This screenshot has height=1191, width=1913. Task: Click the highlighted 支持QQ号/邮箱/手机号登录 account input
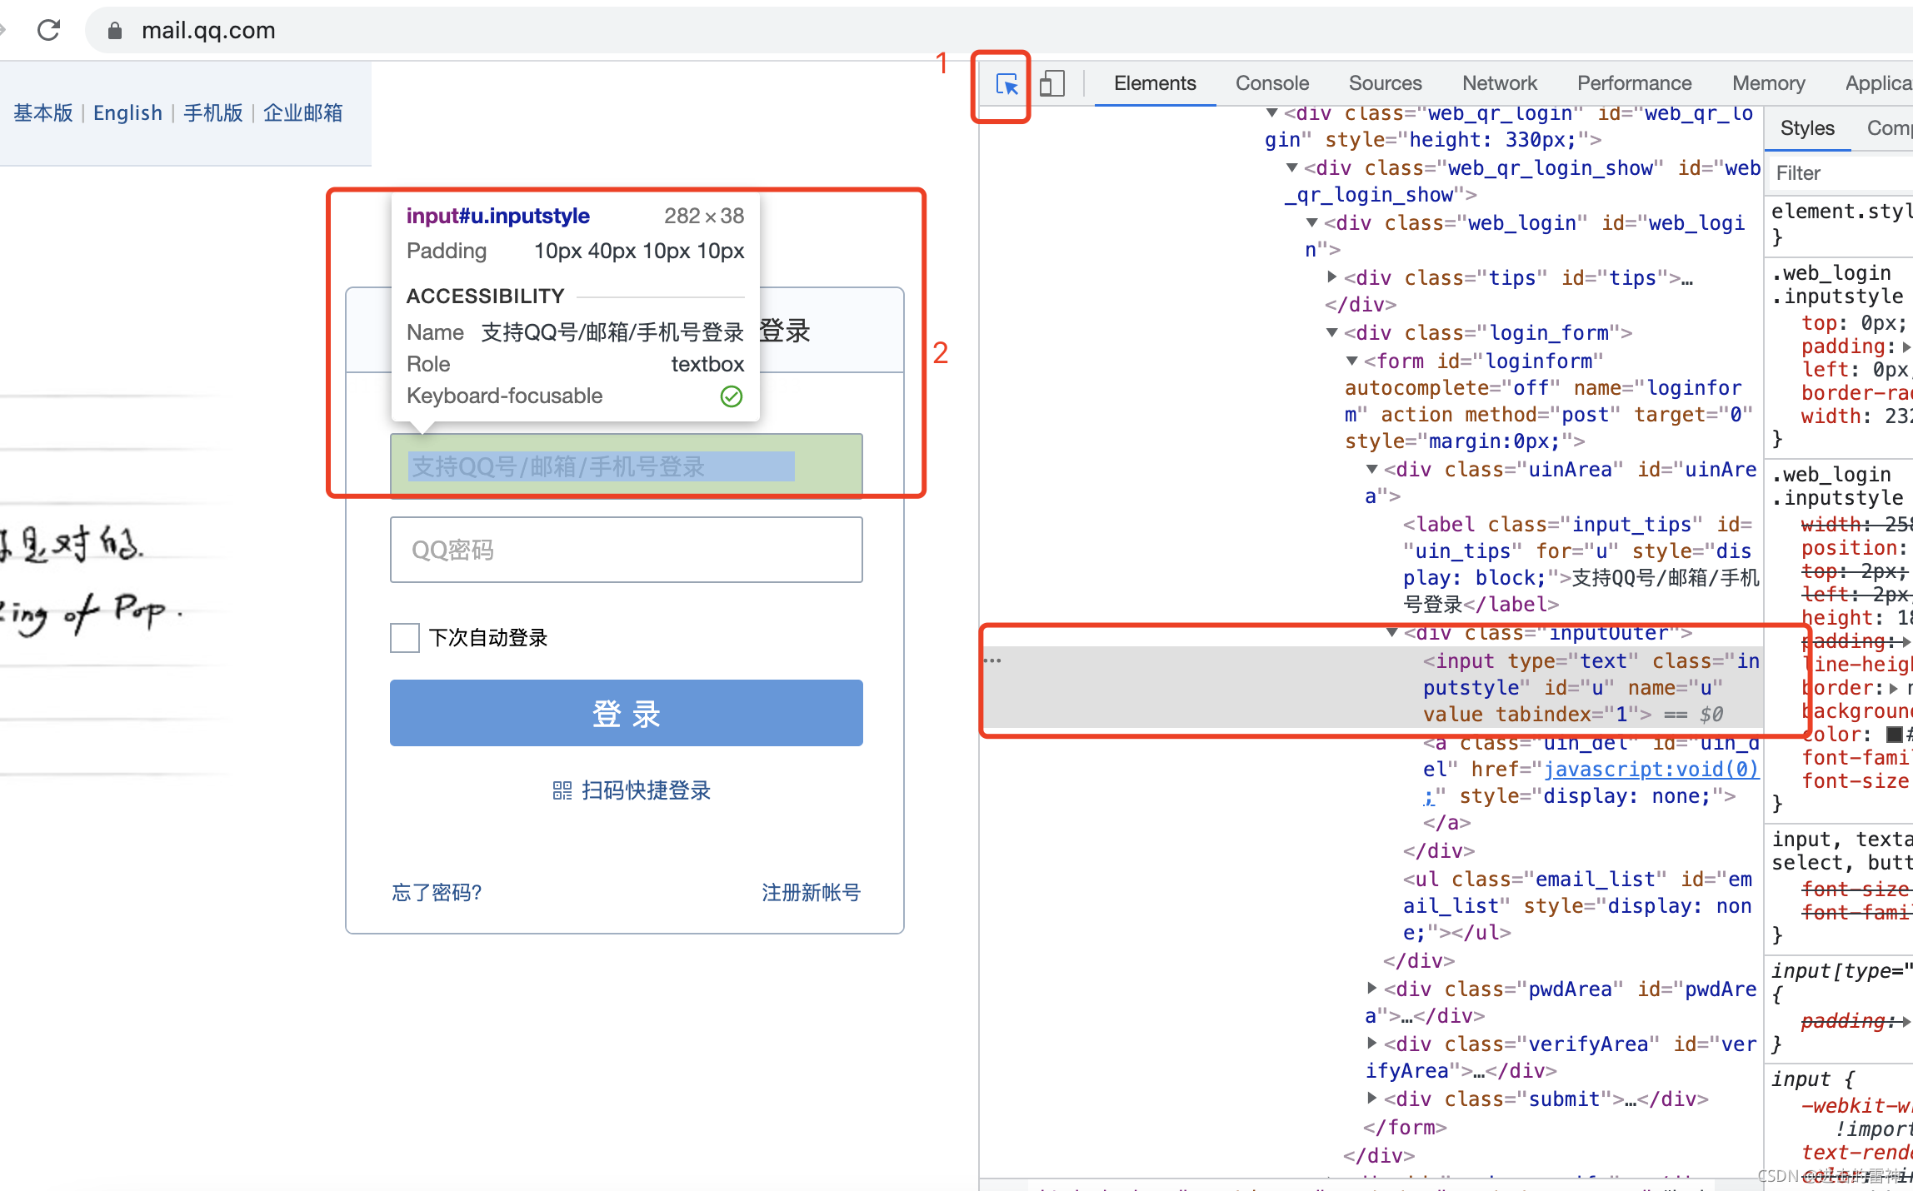click(627, 466)
